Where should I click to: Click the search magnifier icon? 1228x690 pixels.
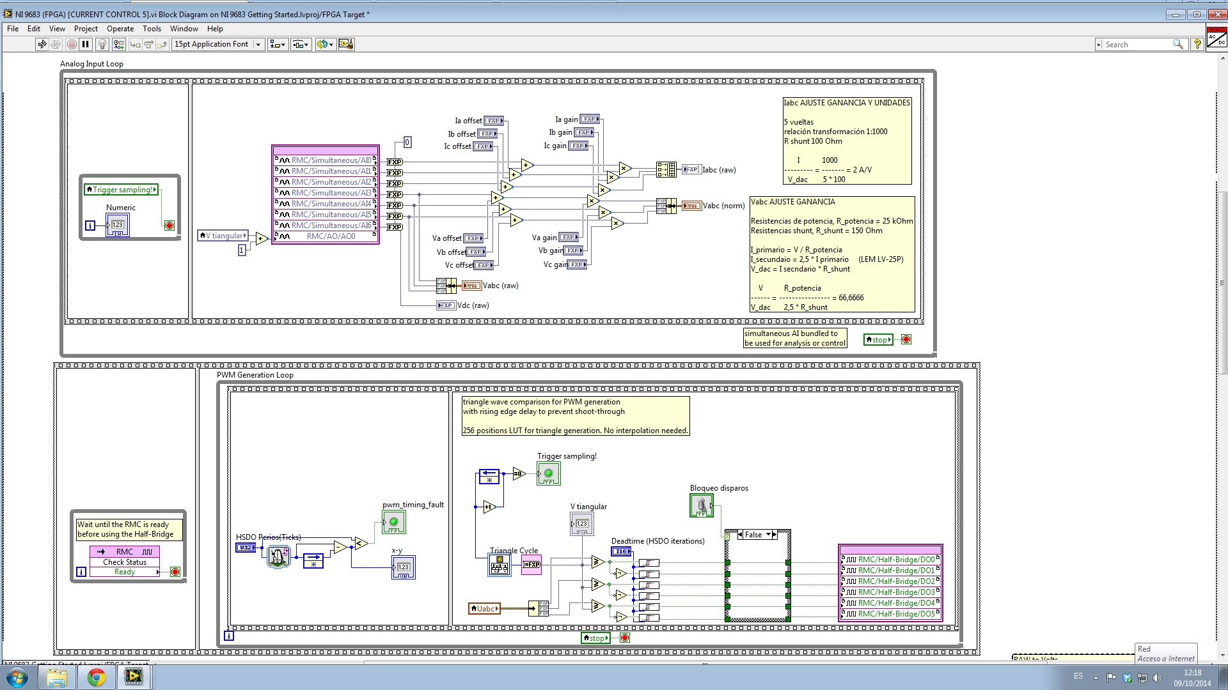click(x=1177, y=44)
